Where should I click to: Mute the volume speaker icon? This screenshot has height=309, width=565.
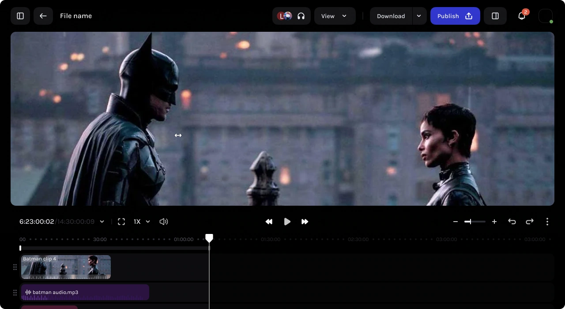[164, 222]
